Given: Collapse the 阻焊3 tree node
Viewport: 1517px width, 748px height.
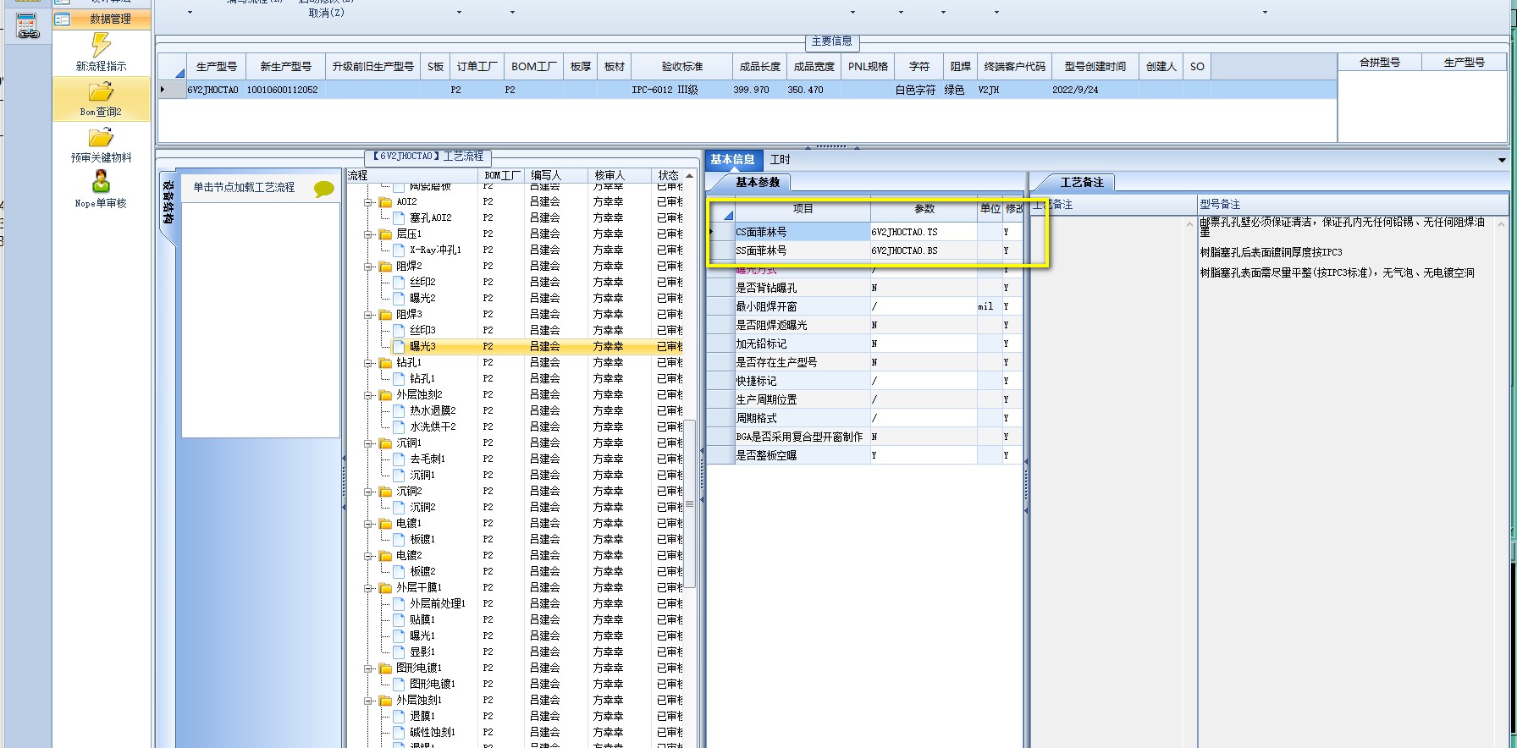Looking at the screenshot, I should [x=370, y=315].
